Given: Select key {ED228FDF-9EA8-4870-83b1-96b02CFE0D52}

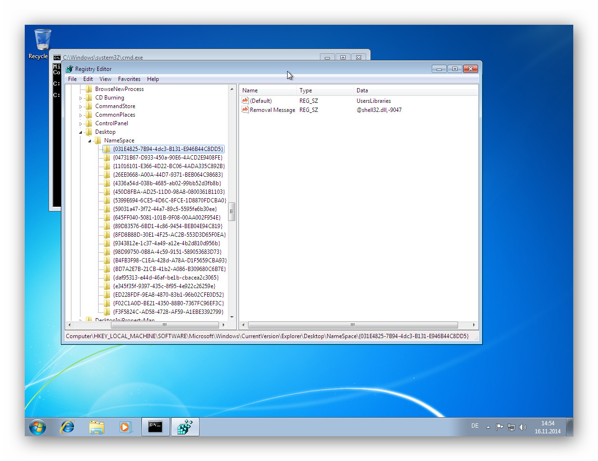Looking at the screenshot, I should point(169,295).
